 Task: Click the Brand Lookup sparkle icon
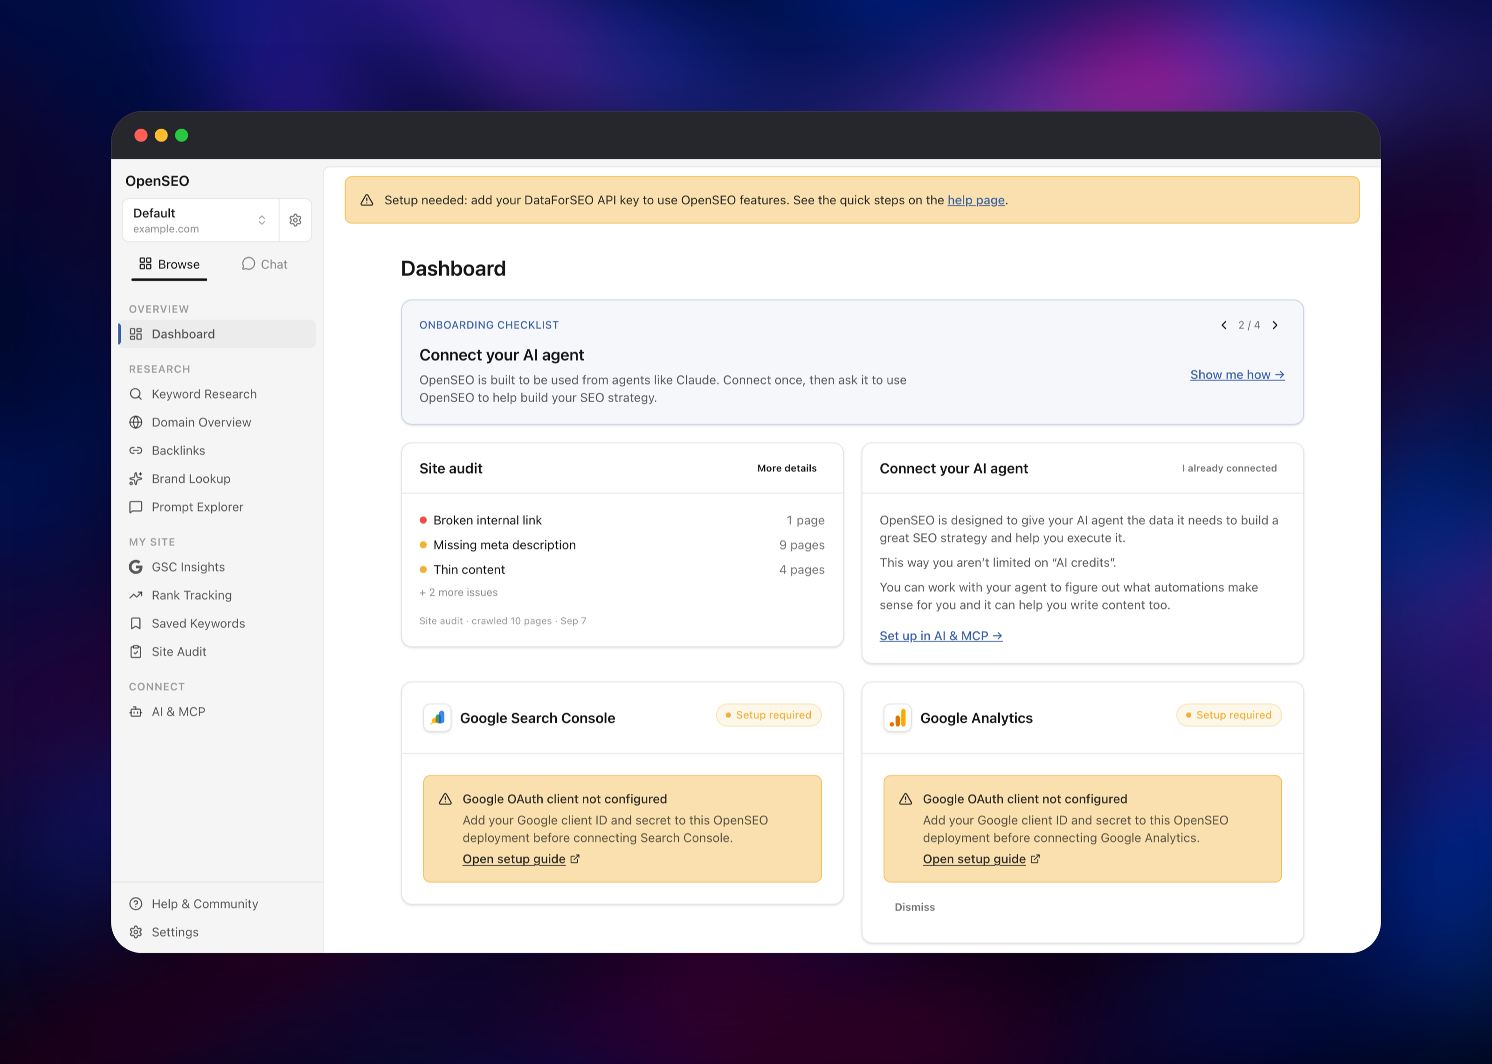click(136, 478)
